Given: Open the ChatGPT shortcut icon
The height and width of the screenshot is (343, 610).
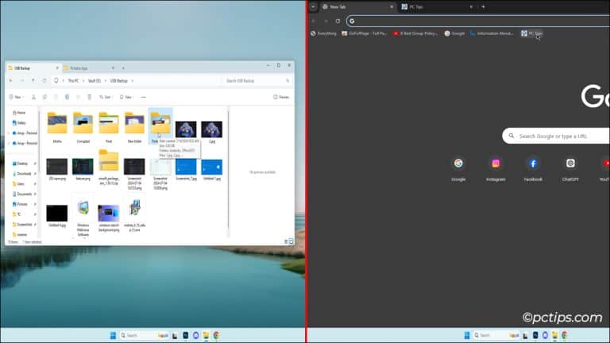Looking at the screenshot, I should click(570, 164).
